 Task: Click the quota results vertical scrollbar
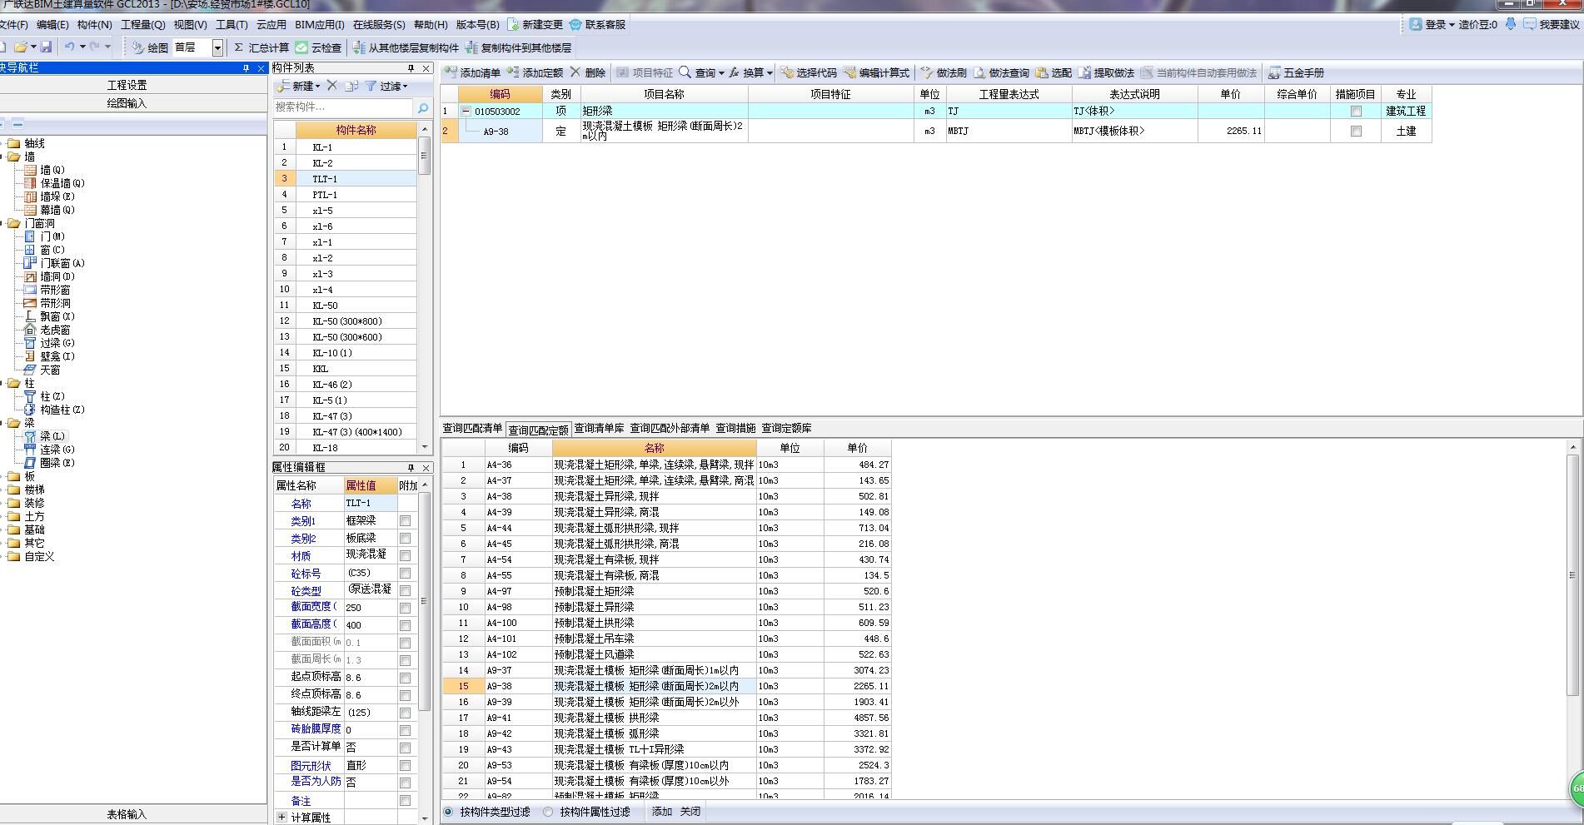[x=1572, y=620]
